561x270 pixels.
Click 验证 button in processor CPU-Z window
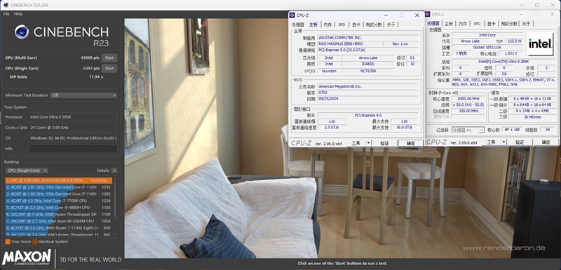pos(520,142)
